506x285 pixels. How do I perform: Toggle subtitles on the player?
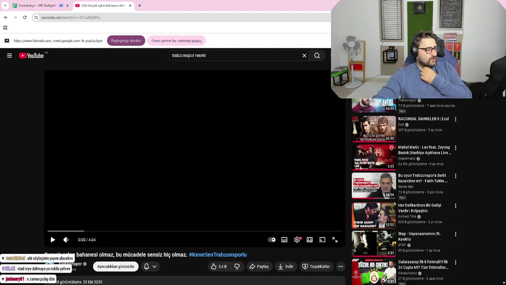coord(284,240)
